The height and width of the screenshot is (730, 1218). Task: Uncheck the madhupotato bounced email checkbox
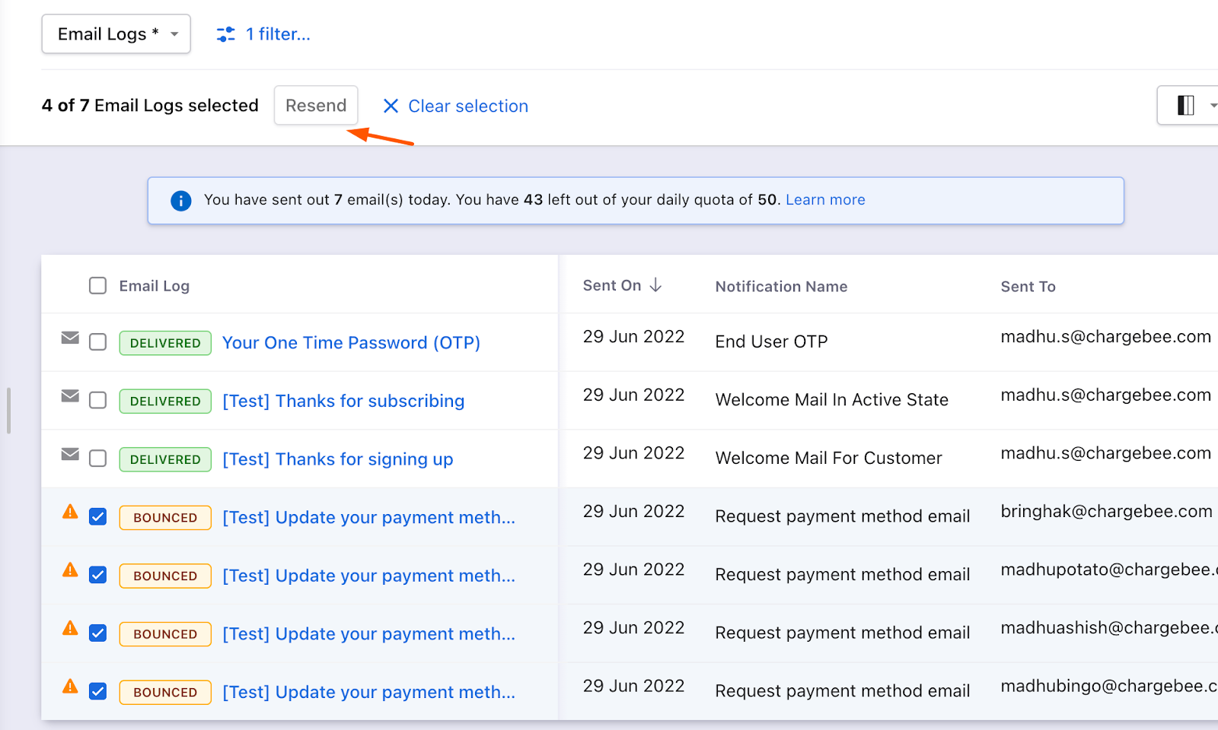pos(97,575)
